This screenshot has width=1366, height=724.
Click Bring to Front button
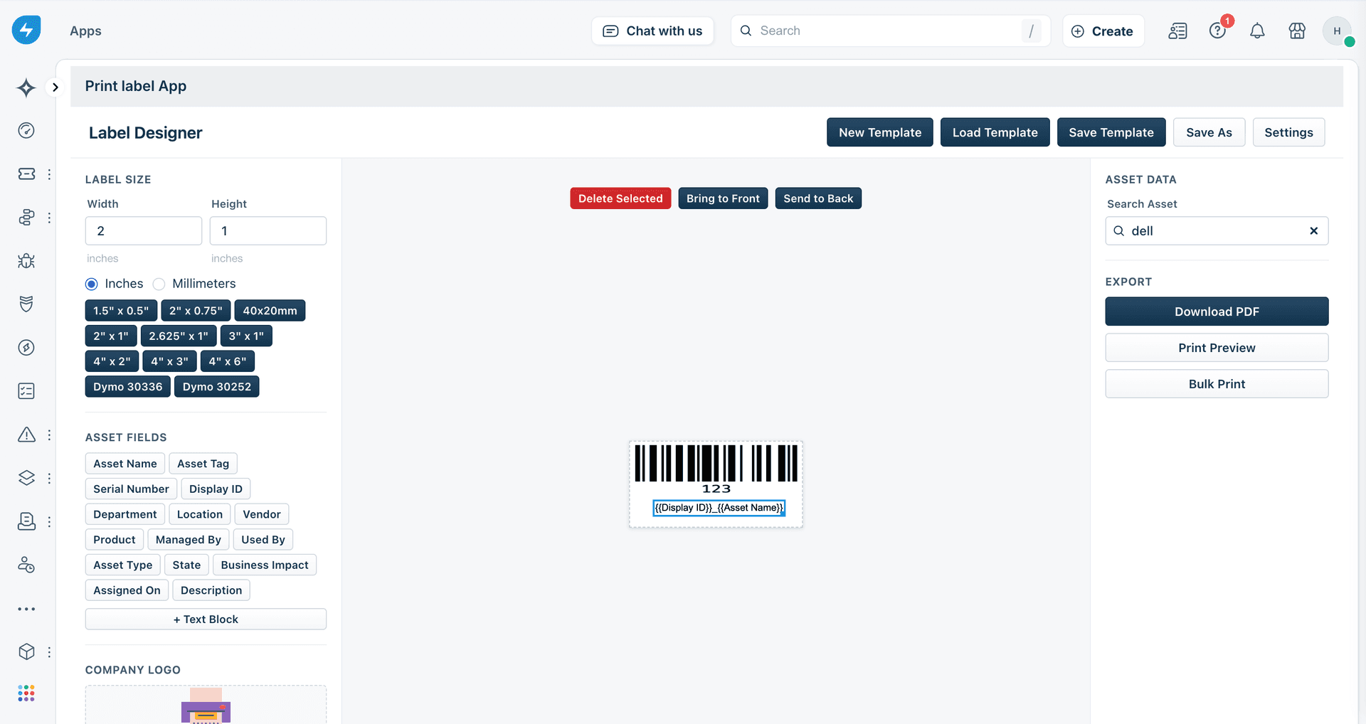pos(723,198)
